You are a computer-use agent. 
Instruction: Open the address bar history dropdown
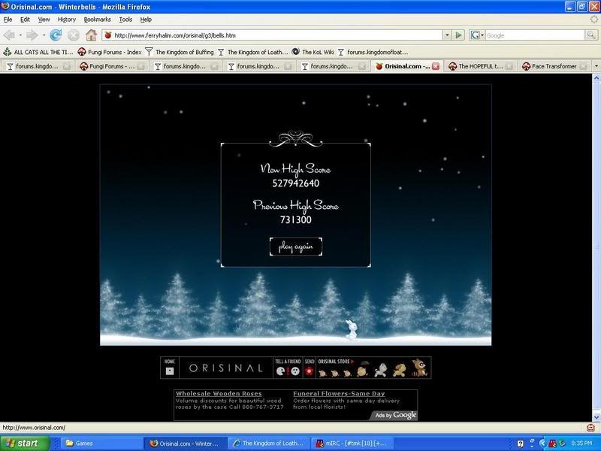447,35
